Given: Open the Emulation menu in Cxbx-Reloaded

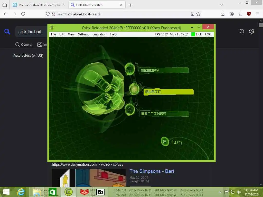Looking at the screenshot, I should [x=99, y=34].
